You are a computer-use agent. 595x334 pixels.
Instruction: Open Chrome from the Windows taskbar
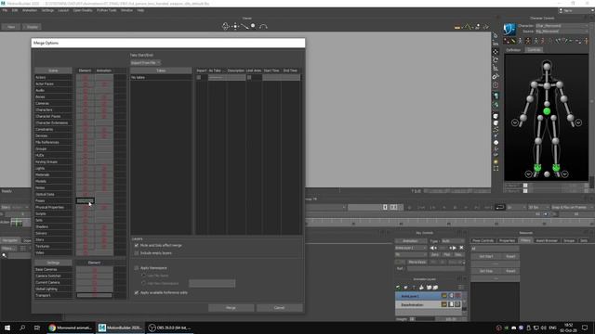tap(71, 328)
